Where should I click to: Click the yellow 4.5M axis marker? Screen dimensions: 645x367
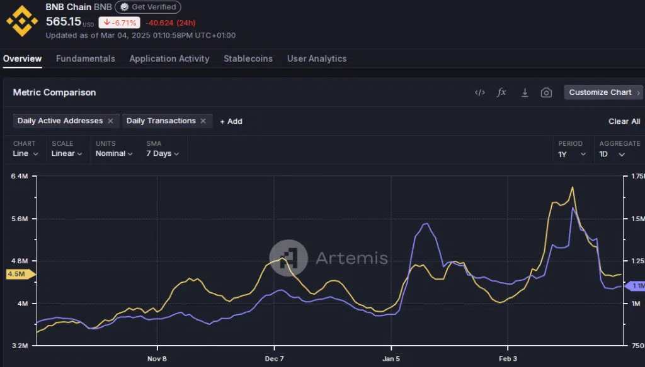pos(21,274)
